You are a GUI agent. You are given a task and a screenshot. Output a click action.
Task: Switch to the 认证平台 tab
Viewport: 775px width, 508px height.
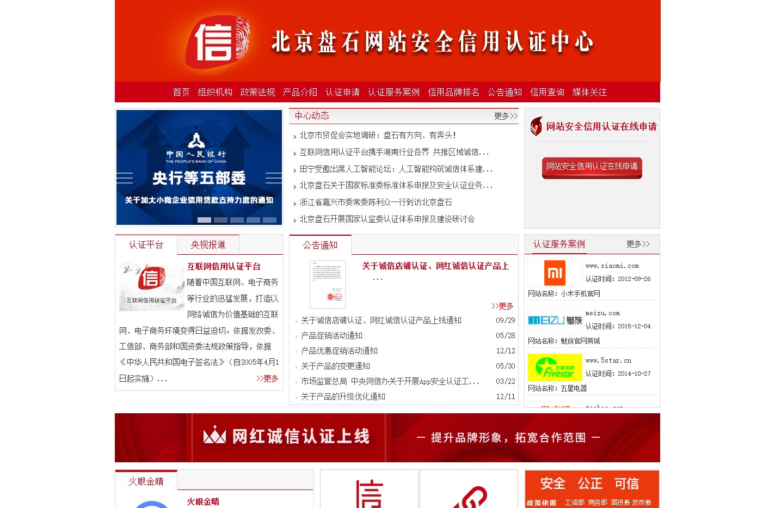146,244
